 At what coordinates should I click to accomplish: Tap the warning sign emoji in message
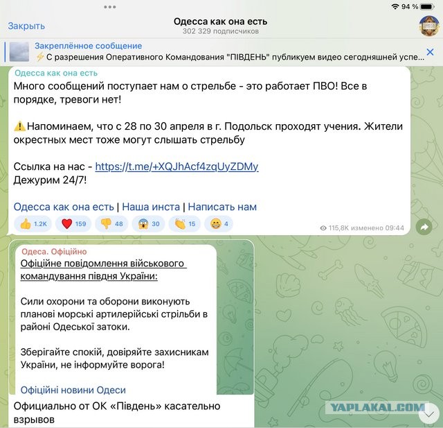20,126
